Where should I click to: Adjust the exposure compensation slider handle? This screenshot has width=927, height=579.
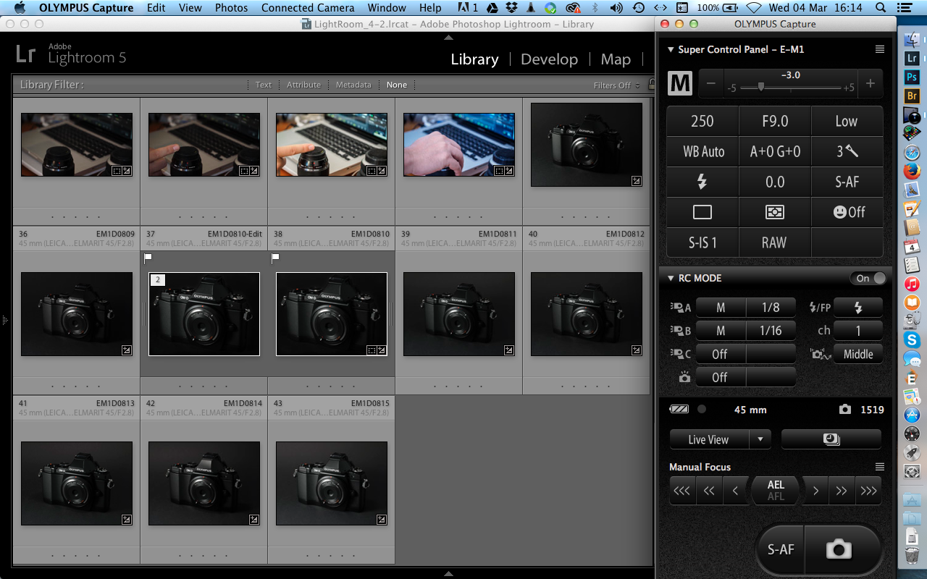tap(760, 86)
